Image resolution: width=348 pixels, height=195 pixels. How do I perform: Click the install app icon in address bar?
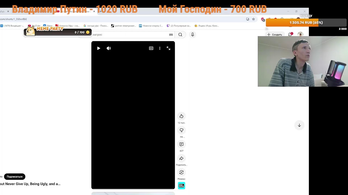click(248, 19)
